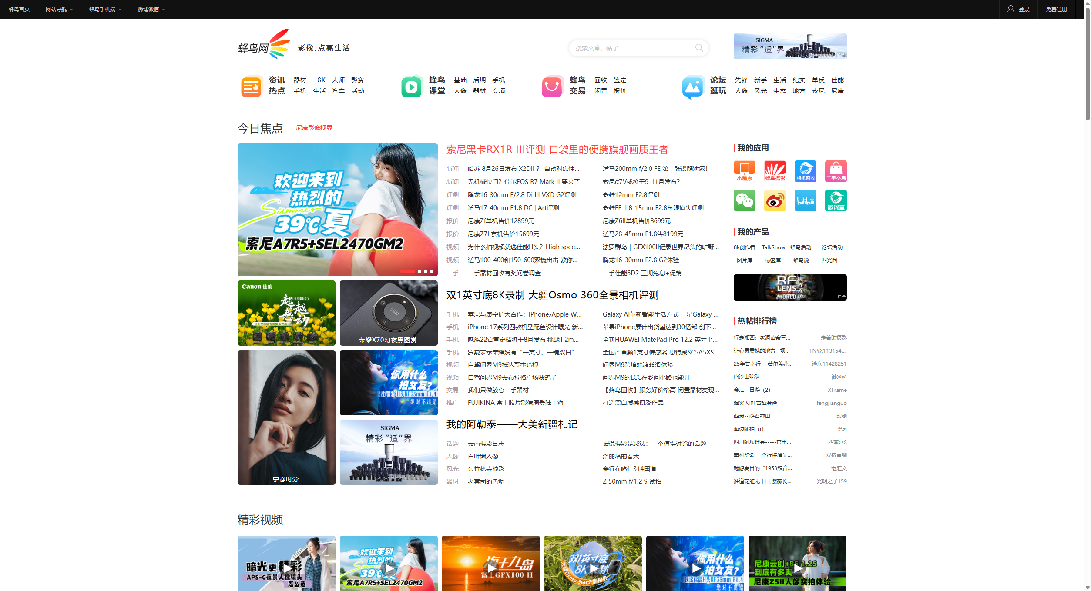The image size is (1091, 591).
Task: Select 鉴定 under 蜂鸟交易
Action: pyautogui.click(x=620, y=80)
